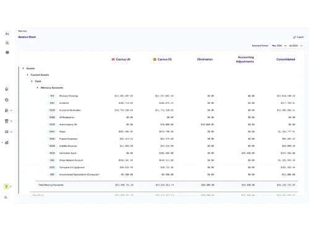The width and height of the screenshot is (309, 232).
Task: Click the search magnifier icon in sidebar
Action: pos(7,43)
